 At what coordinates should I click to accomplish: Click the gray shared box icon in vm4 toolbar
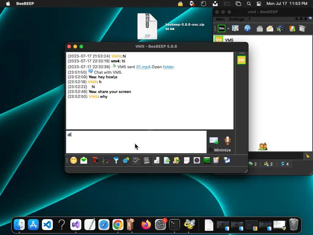[302, 28]
